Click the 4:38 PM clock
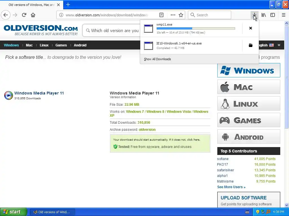289x216 pixels. tap(279, 212)
